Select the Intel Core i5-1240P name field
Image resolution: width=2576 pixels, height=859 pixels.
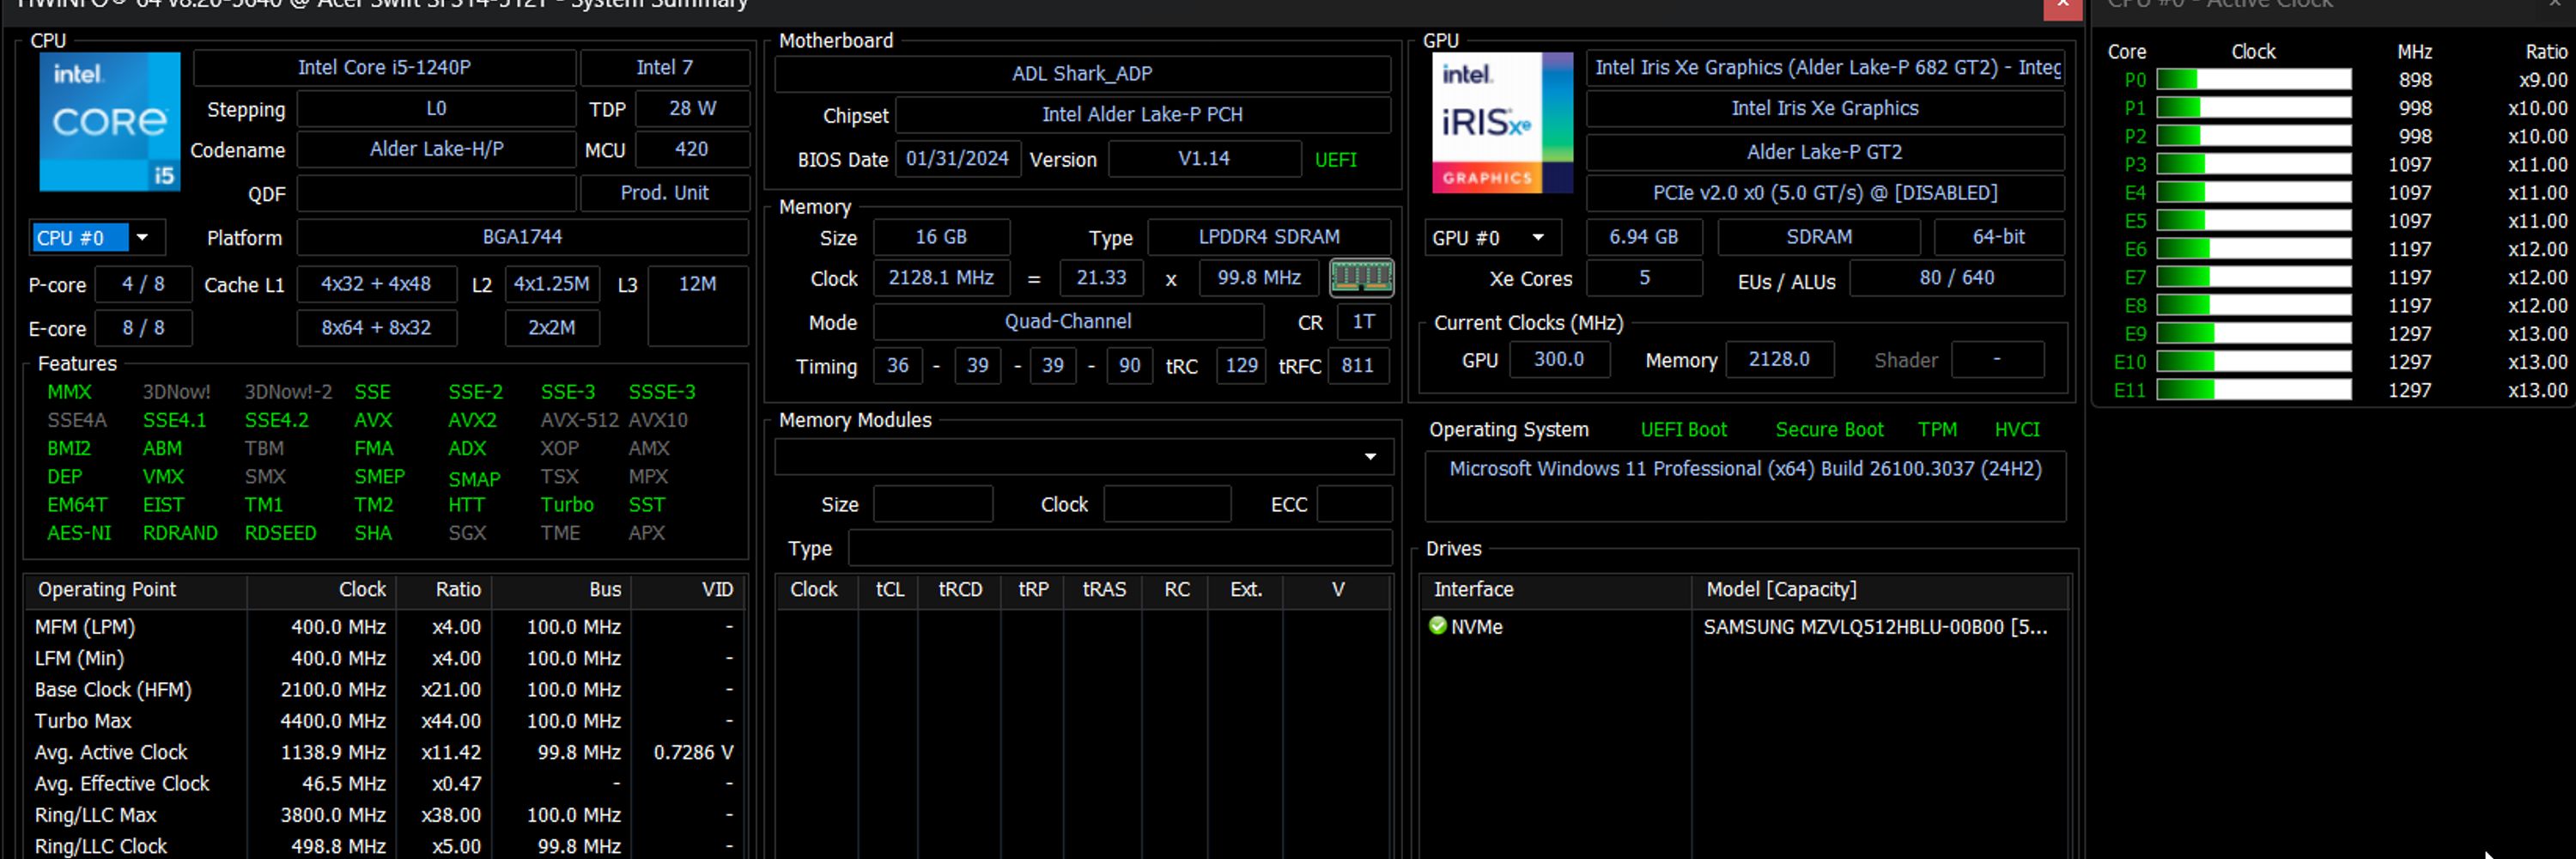pos(384,67)
